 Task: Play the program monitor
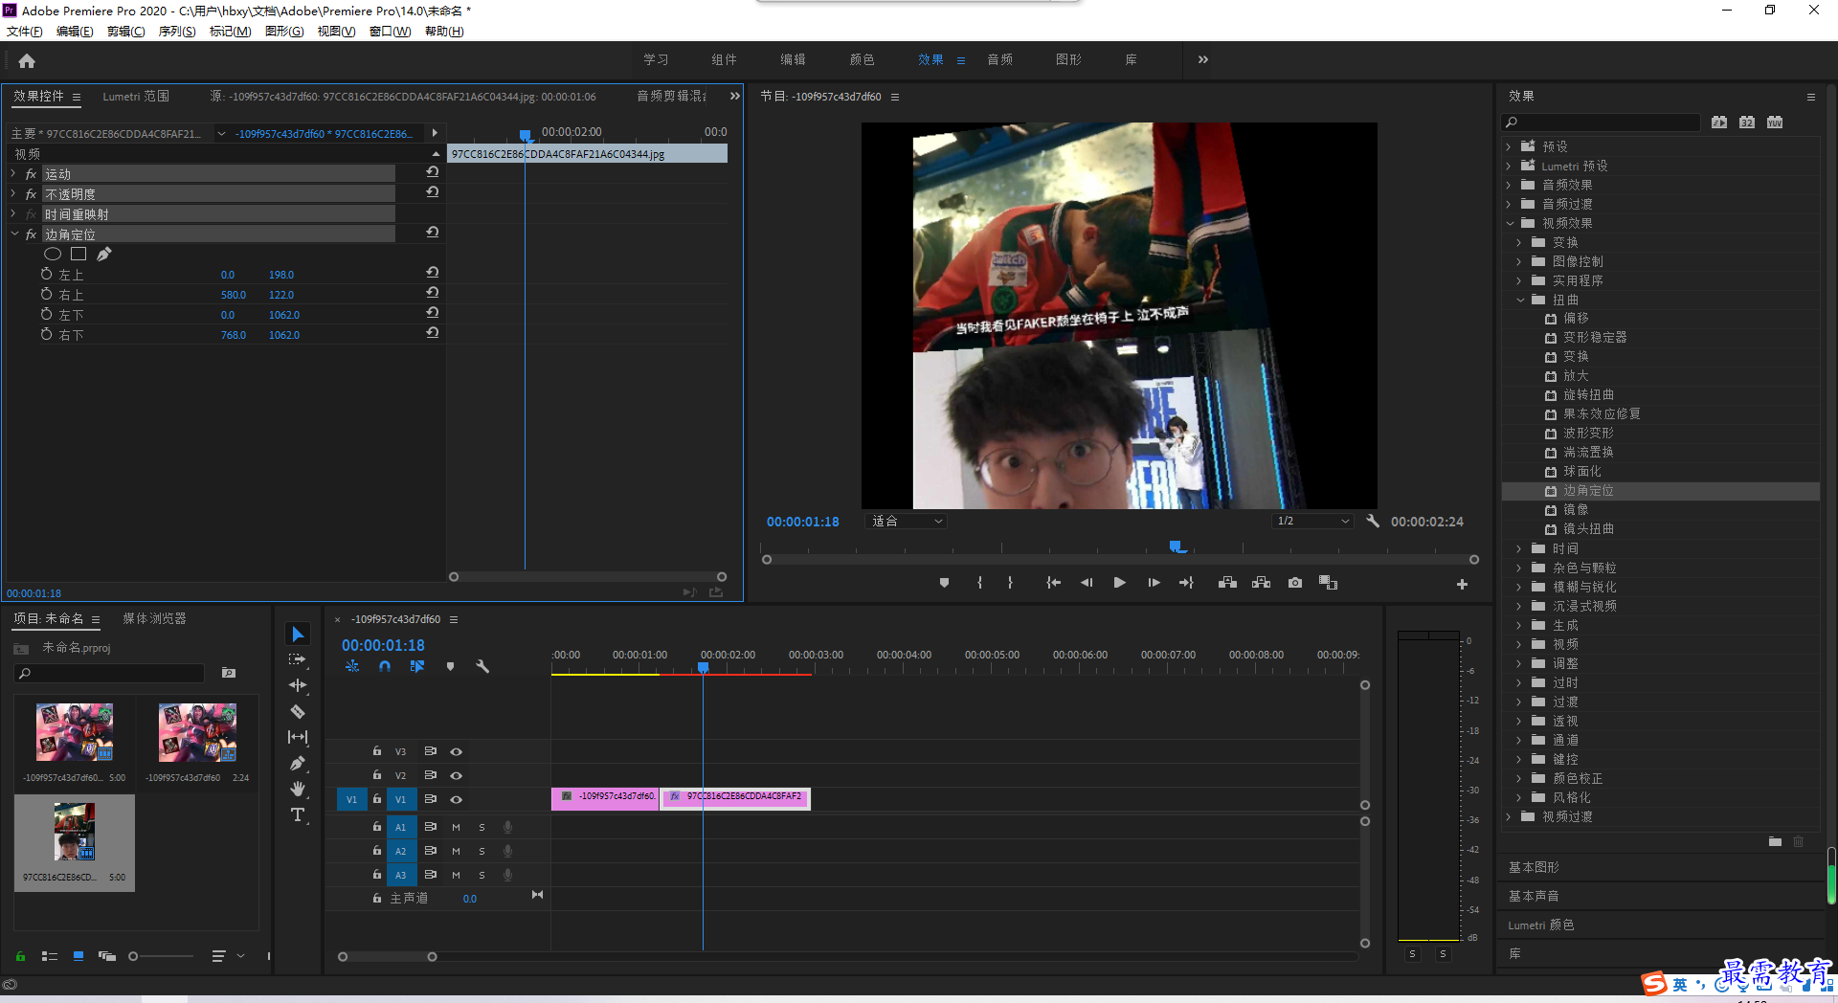click(x=1119, y=583)
